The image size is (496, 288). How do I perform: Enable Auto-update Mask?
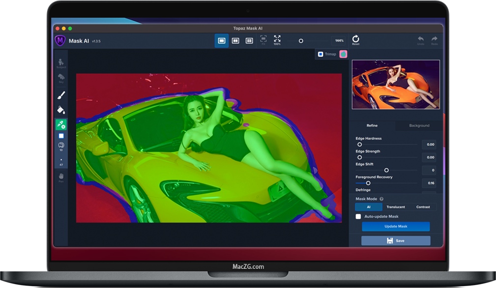click(x=358, y=216)
